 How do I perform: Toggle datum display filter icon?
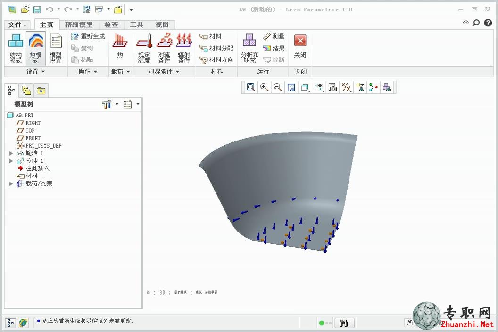[x=346, y=87]
